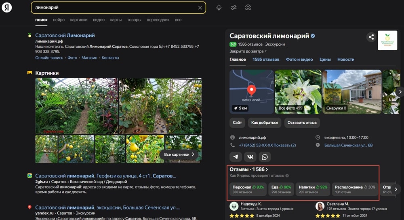Click the clock icon beside ежедневно hours
Image resolution: width=404 pixels, height=220 pixels.
tap(318, 137)
